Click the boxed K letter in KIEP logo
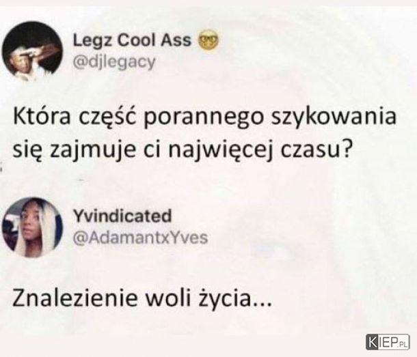The height and width of the screenshot is (357, 417). pyautogui.click(x=372, y=342)
